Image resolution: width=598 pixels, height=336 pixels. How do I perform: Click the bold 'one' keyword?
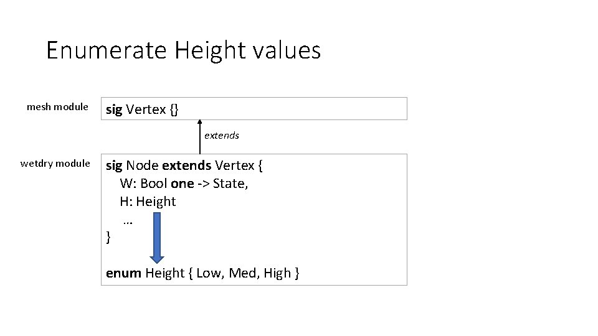pyautogui.click(x=182, y=184)
